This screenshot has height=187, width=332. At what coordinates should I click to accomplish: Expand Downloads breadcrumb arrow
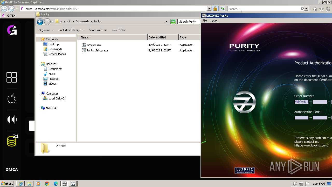coord(91,22)
